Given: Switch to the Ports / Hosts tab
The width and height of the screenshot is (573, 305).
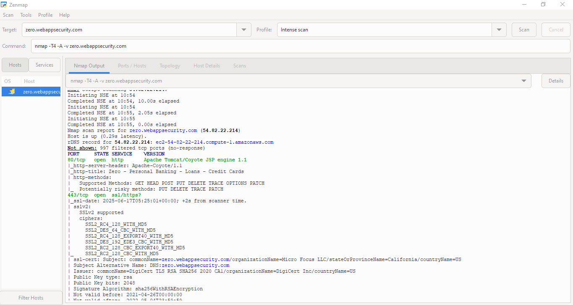Looking at the screenshot, I should pyautogui.click(x=132, y=66).
